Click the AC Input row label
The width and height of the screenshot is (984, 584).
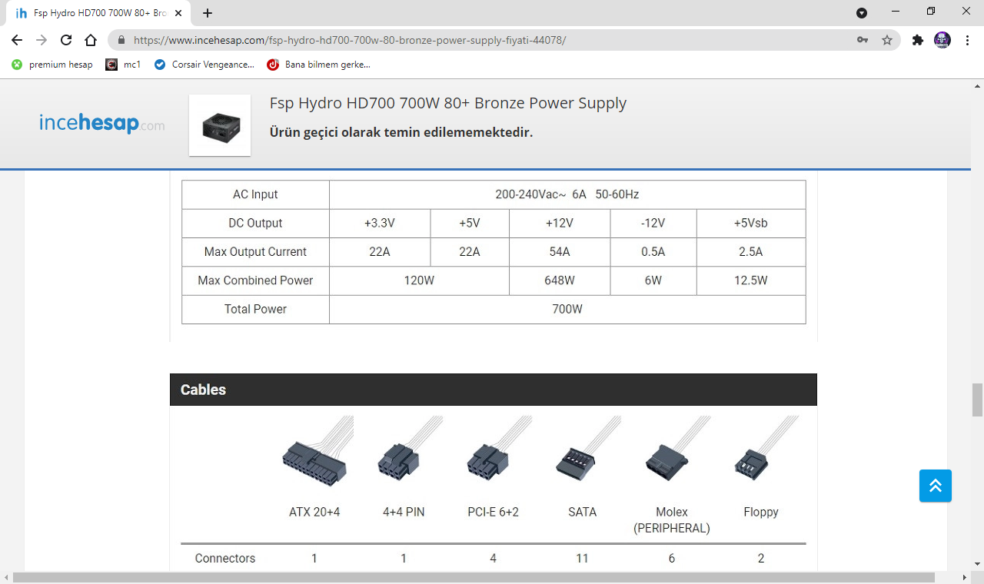255,194
